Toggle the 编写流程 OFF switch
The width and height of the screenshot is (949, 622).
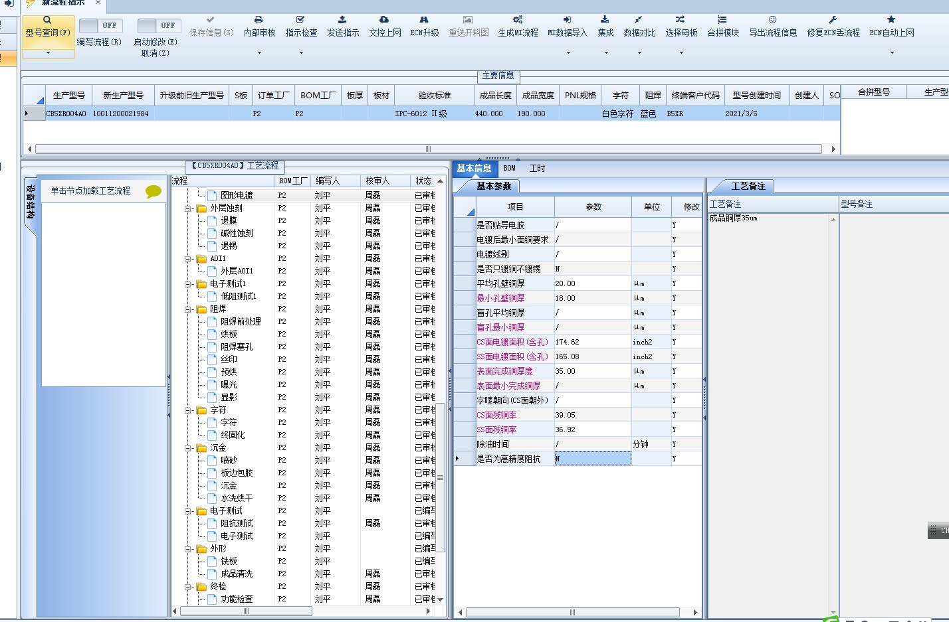click(101, 26)
